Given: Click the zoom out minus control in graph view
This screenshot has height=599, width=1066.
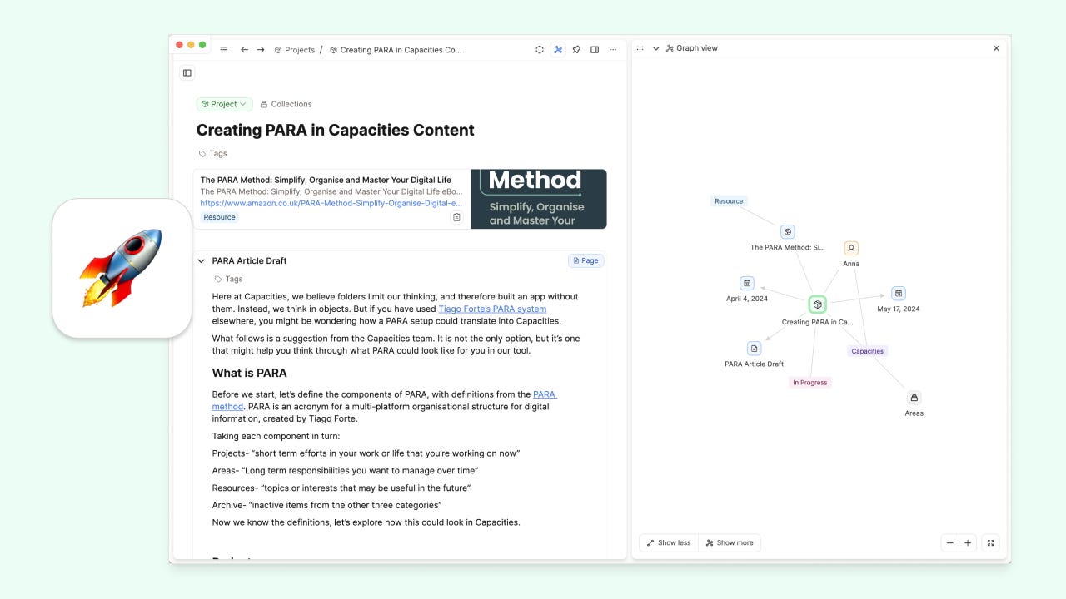Looking at the screenshot, I should [949, 542].
